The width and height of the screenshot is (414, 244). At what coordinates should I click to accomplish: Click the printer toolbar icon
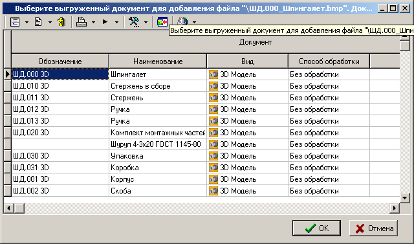pos(82,22)
